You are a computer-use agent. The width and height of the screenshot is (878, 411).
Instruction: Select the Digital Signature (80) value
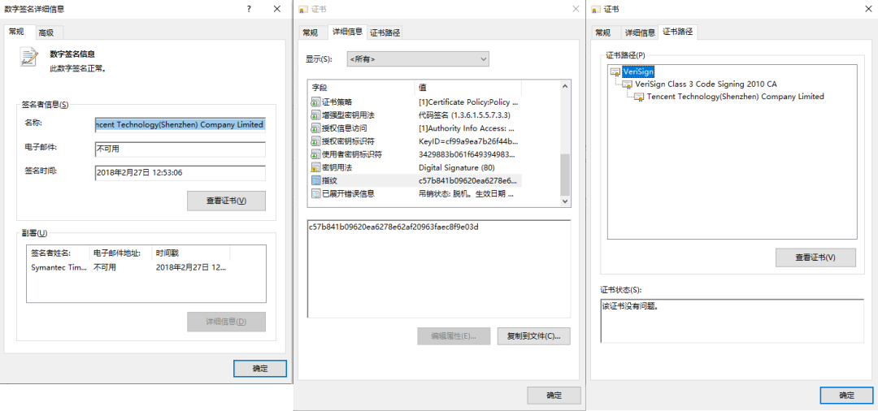click(x=457, y=167)
